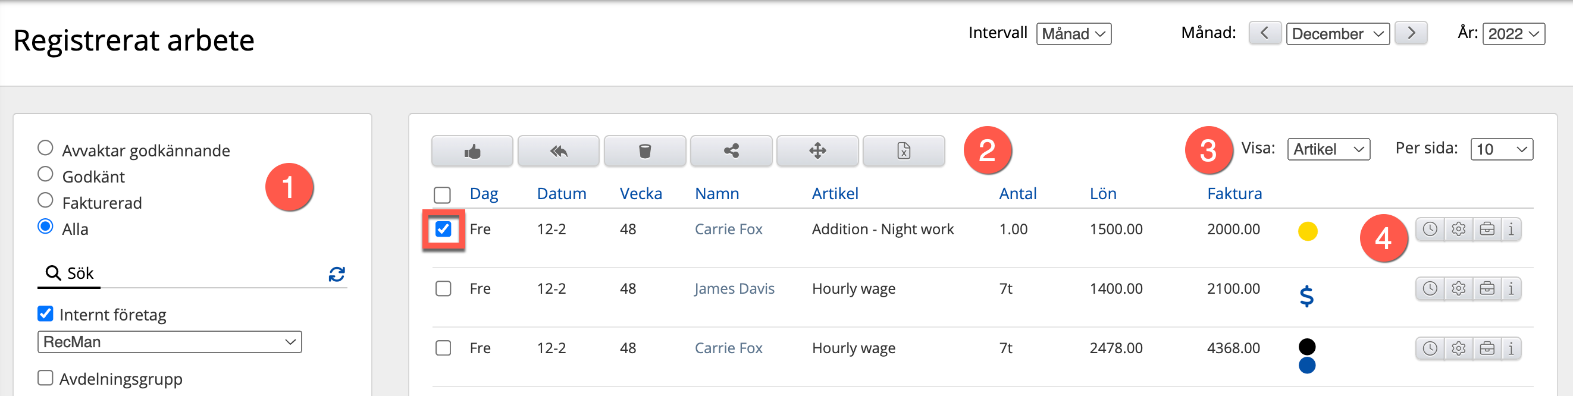Click the Excel export file button

click(x=903, y=151)
